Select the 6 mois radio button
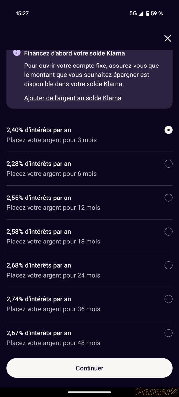 [168, 164]
